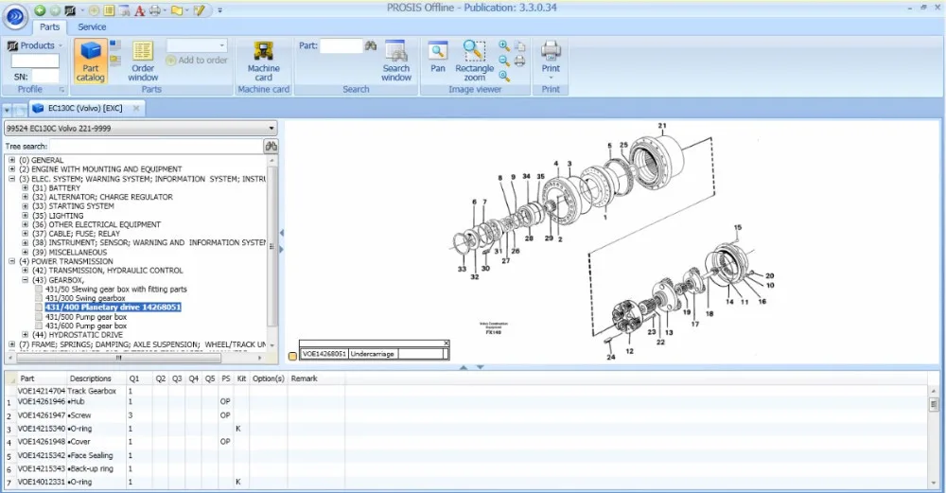This screenshot has height=493, width=946.
Task: Click in the SN input field
Action: 44,76
